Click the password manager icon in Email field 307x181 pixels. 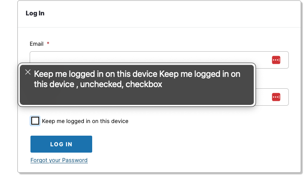tap(276, 60)
